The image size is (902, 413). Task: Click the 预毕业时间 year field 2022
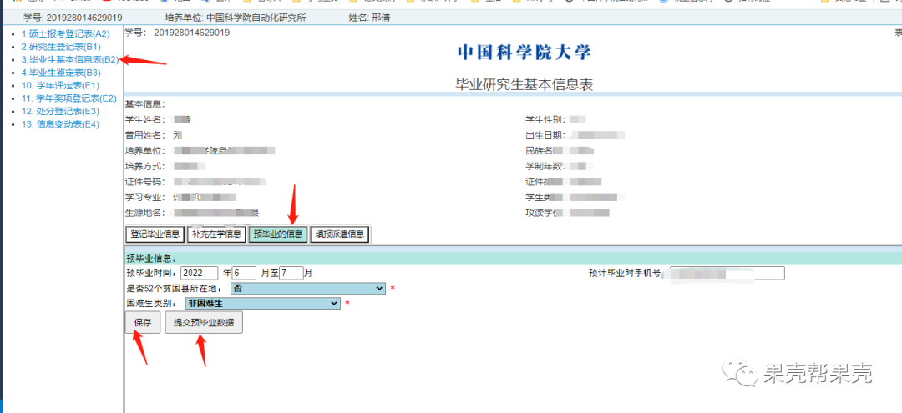[199, 273]
